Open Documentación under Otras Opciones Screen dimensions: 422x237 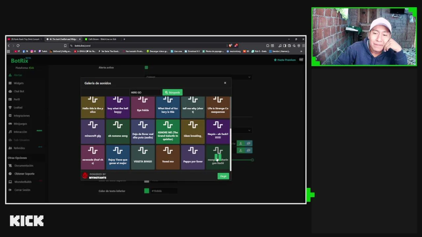[23, 166]
